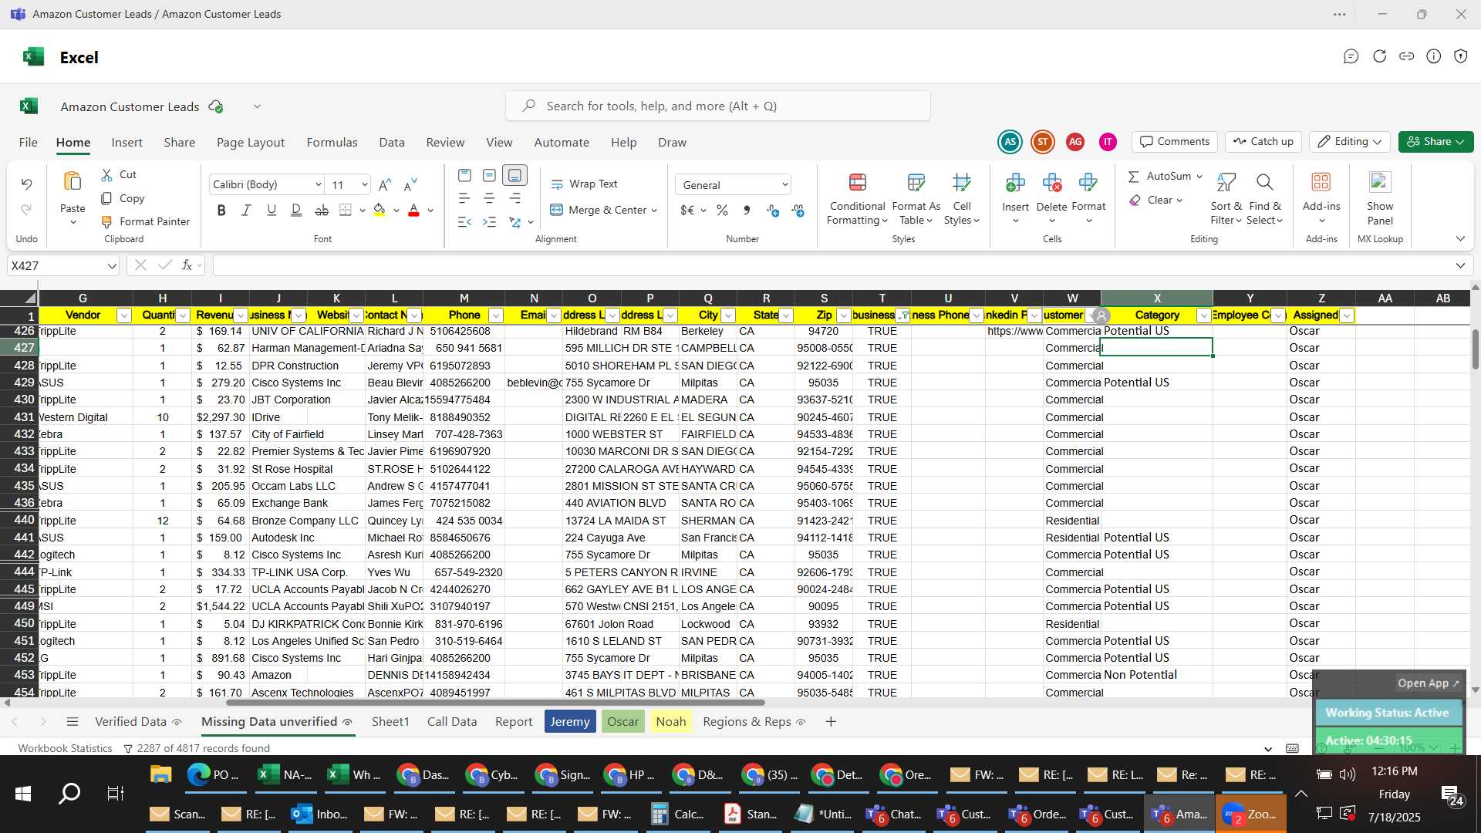The height and width of the screenshot is (833, 1481).
Task: Click the Catch up button
Action: [x=1263, y=142]
